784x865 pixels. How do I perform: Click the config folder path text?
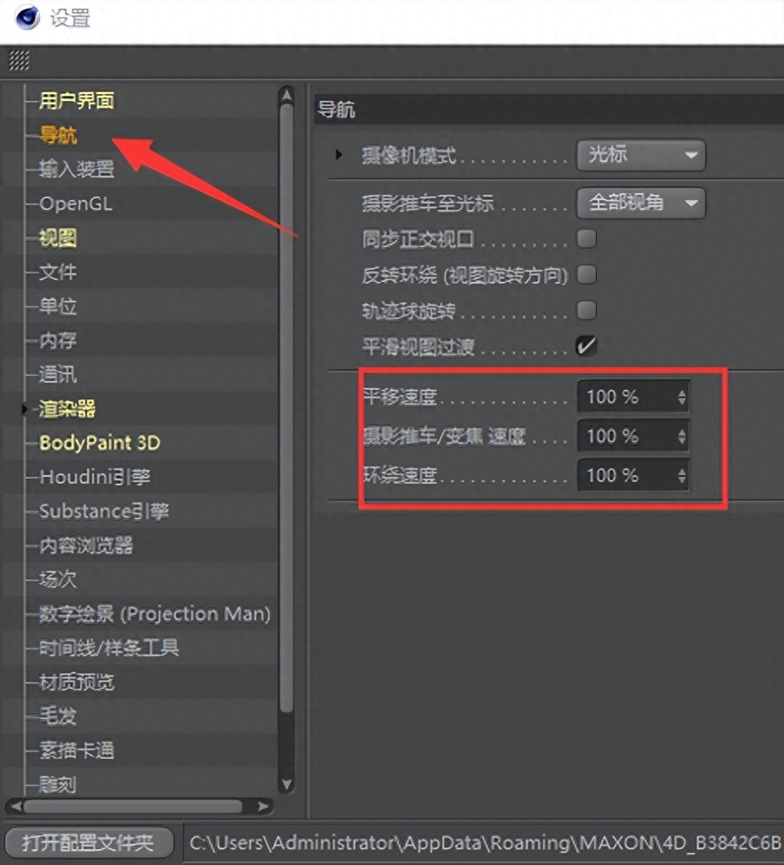(x=485, y=843)
